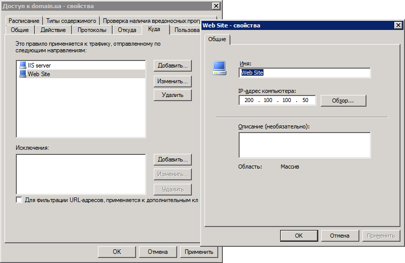This screenshot has height=263, width=405.
Task: Enable the URL filtering checkbox
Action: point(19,200)
